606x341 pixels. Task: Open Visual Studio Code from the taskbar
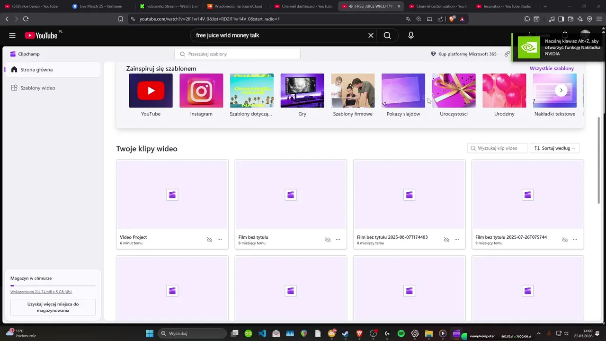262,333
